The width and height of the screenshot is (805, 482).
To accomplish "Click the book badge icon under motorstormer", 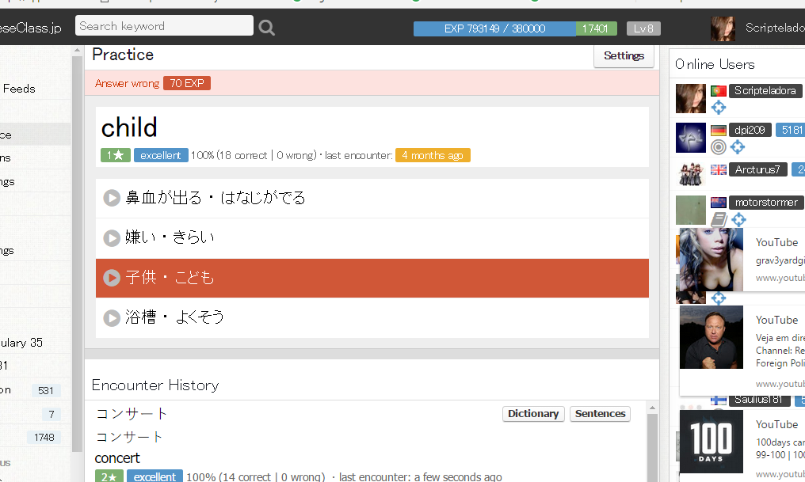I will pyautogui.click(x=719, y=219).
